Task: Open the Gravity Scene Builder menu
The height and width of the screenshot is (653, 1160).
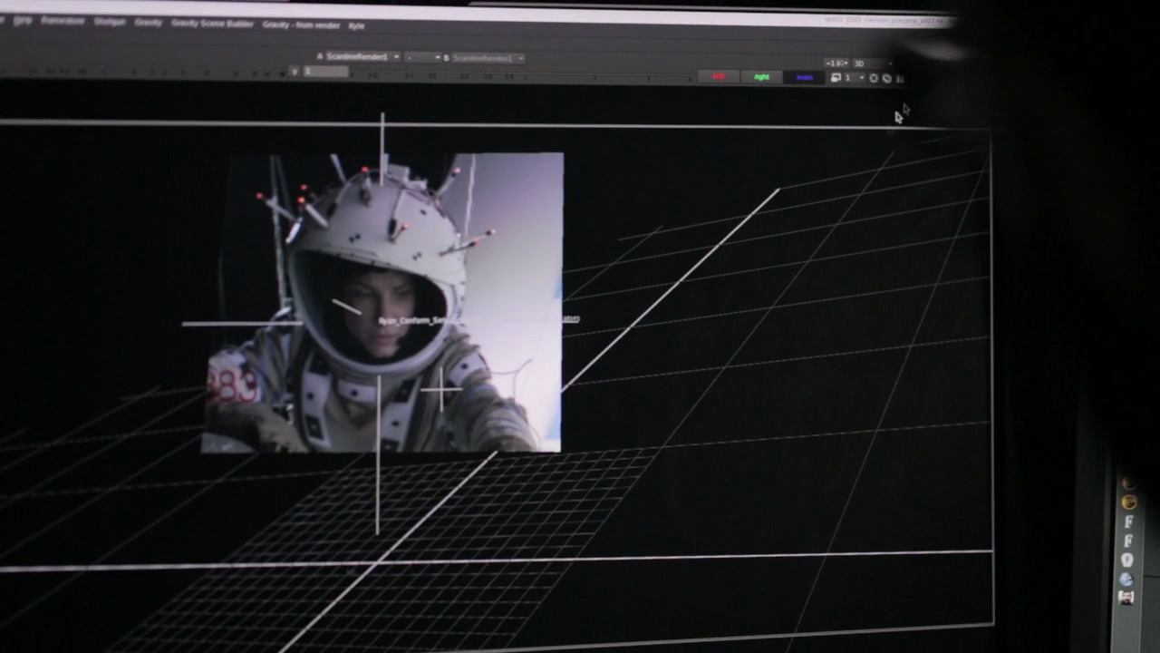Action: pyautogui.click(x=213, y=23)
